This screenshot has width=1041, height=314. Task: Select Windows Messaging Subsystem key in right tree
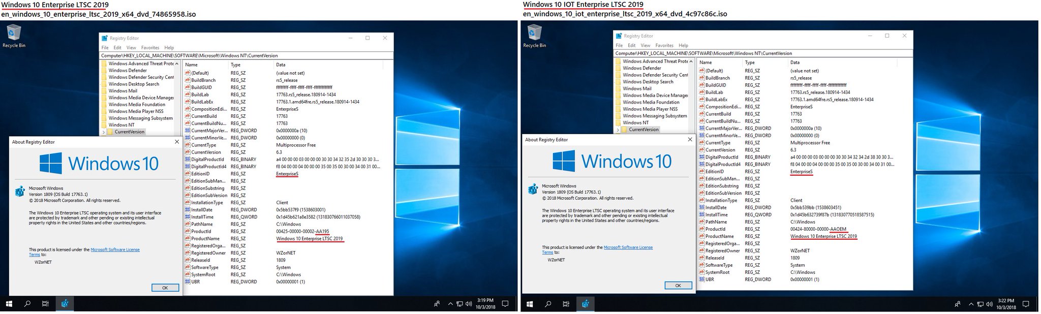655,116
